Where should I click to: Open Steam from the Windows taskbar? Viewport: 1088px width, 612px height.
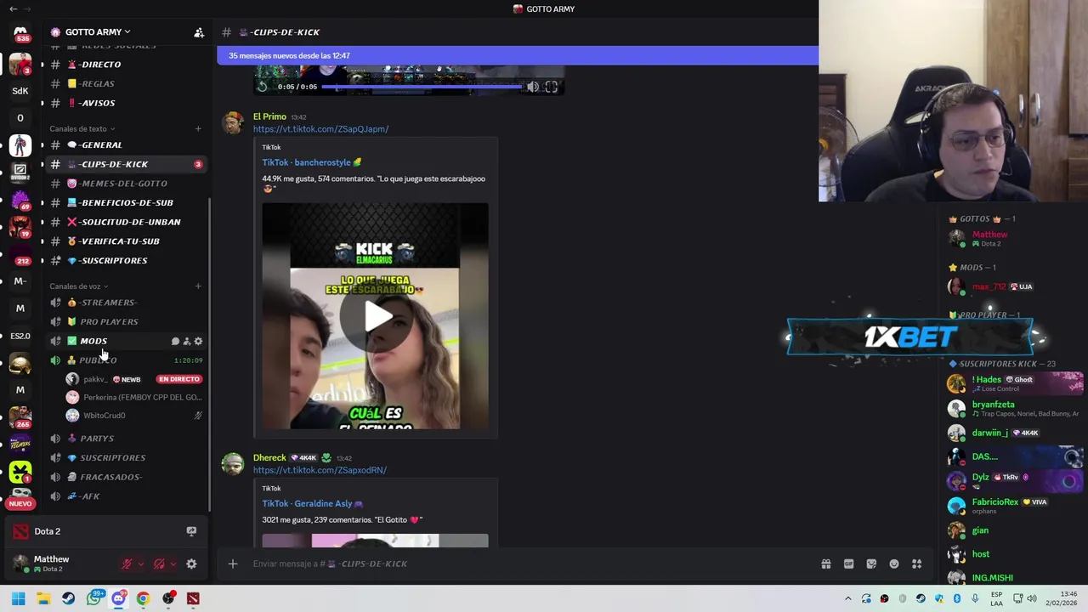[x=68, y=598]
